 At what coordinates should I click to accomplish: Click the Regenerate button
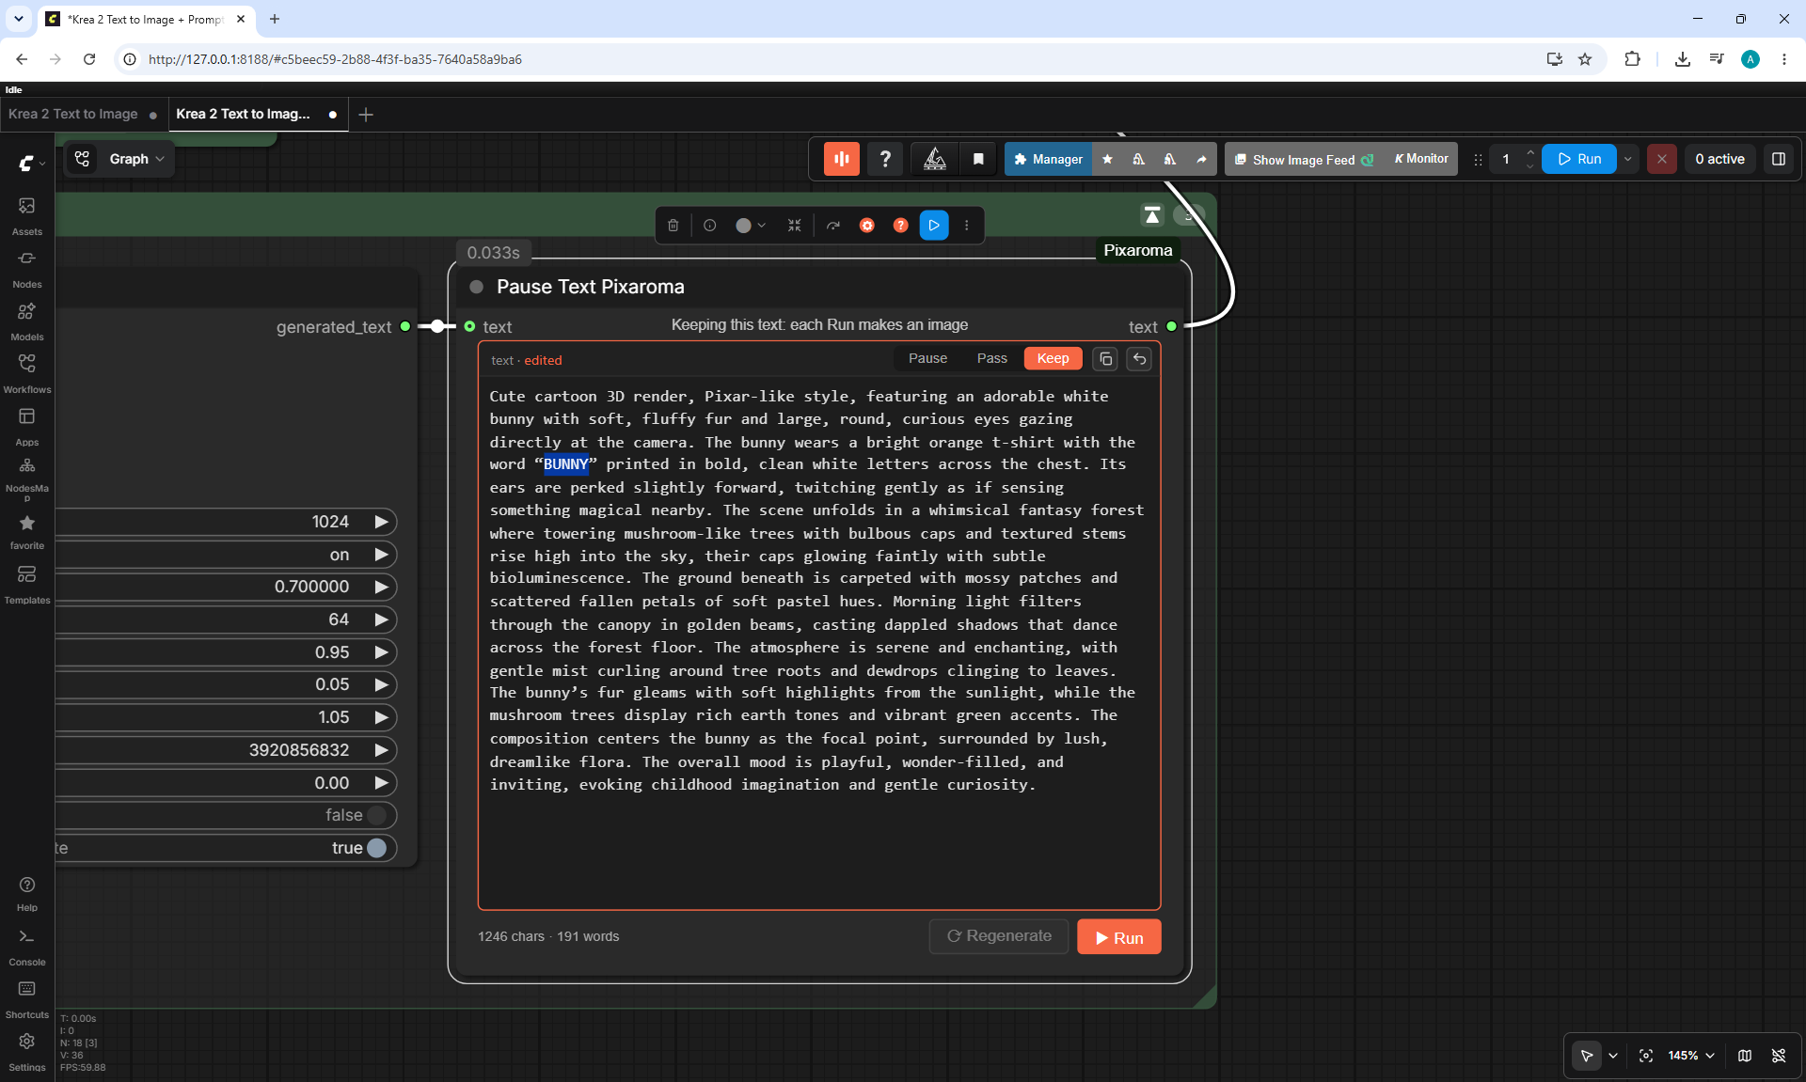pyautogui.click(x=999, y=936)
